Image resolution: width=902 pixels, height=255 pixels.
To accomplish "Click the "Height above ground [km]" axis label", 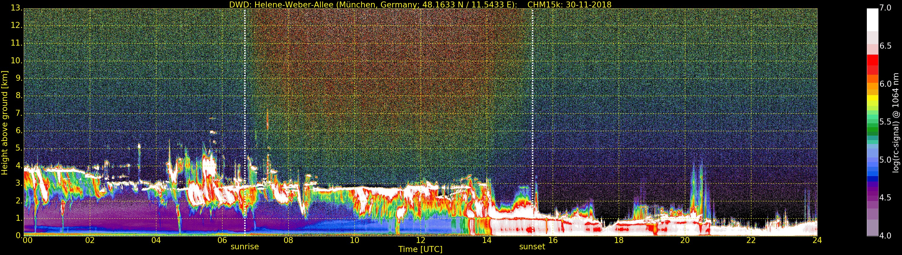I will pos(5,122).
